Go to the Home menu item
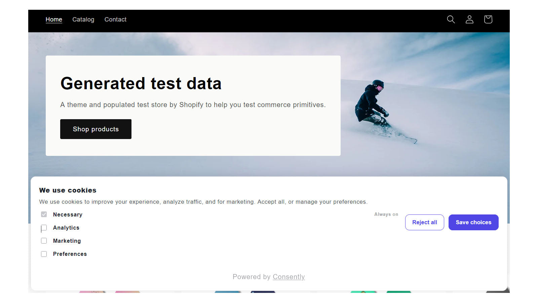 pyautogui.click(x=54, y=20)
